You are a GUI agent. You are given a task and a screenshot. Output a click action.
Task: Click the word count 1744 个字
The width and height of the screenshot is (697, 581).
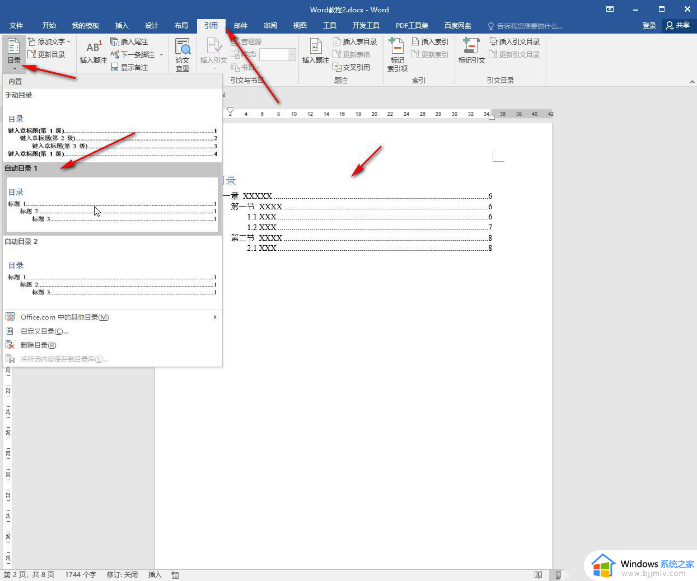click(x=81, y=575)
